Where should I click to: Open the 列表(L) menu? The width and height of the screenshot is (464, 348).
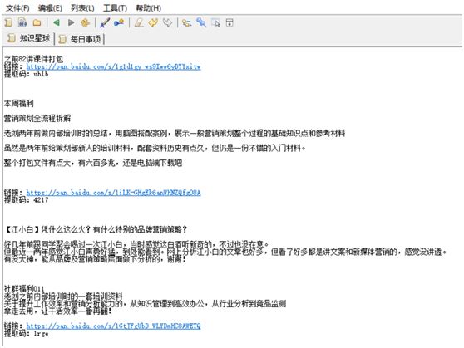[x=82, y=8]
